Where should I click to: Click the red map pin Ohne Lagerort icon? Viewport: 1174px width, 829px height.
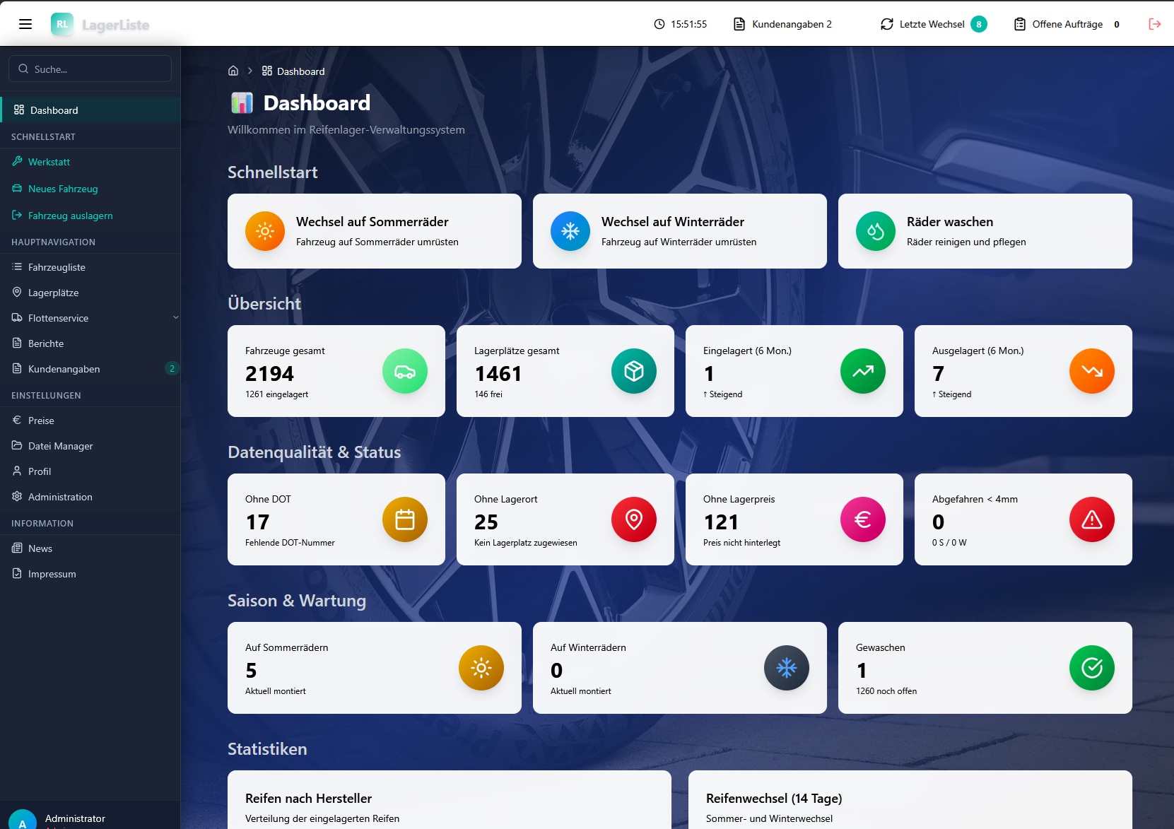coord(634,519)
